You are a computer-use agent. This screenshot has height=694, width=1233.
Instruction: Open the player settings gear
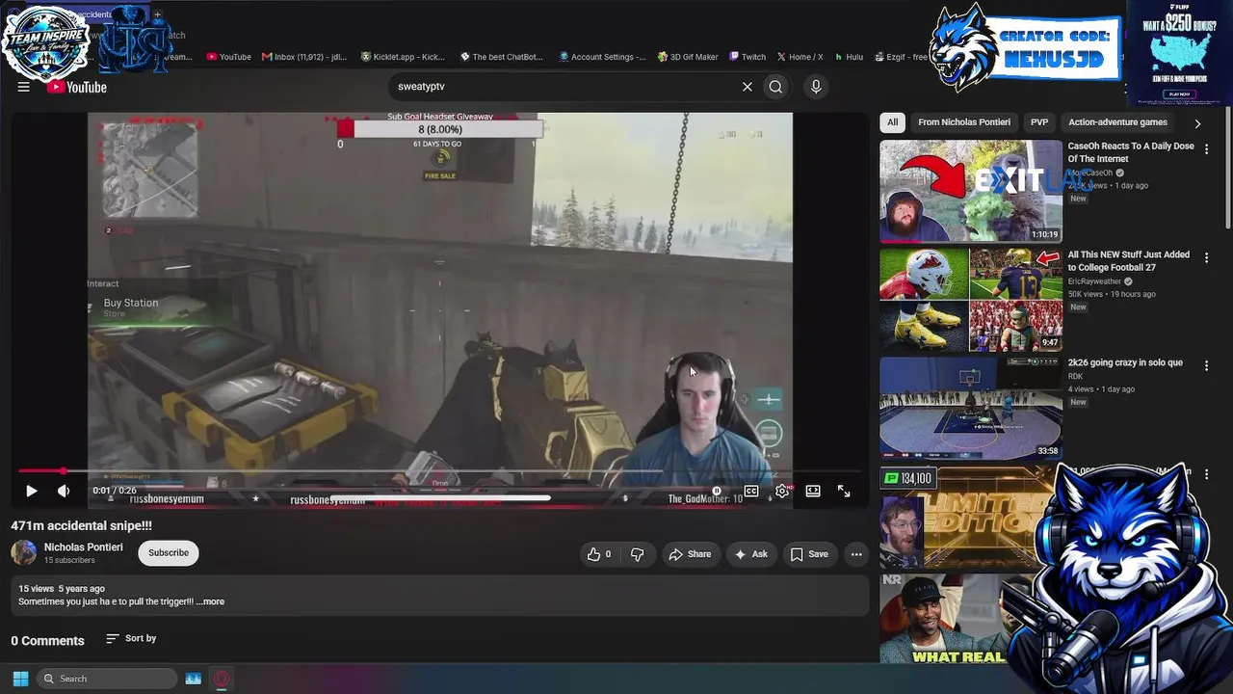tap(782, 491)
